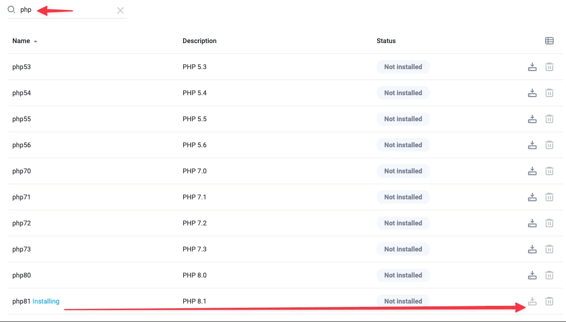The height and width of the screenshot is (322, 566).
Task: Click Not installed badge for php56
Action: 403,145
